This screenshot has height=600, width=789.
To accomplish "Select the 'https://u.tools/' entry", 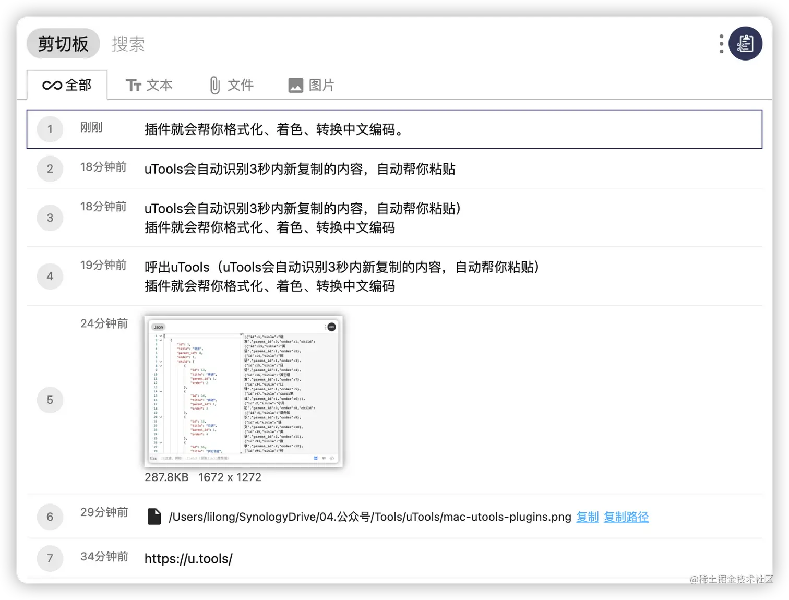I will point(188,559).
